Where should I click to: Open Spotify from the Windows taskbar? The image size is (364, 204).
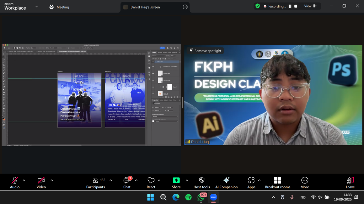click(x=188, y=197)
